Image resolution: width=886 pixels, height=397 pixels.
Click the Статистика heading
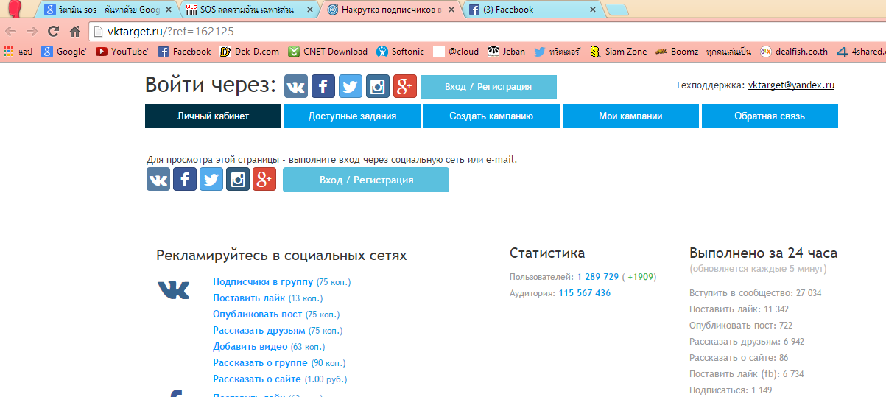(547, 253)
